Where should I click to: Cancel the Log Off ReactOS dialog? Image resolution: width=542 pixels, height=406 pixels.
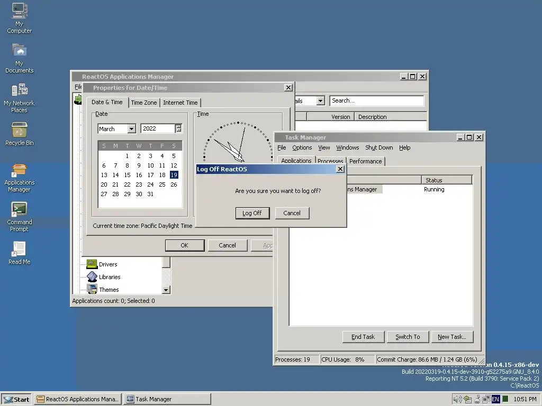pos(292,213)
